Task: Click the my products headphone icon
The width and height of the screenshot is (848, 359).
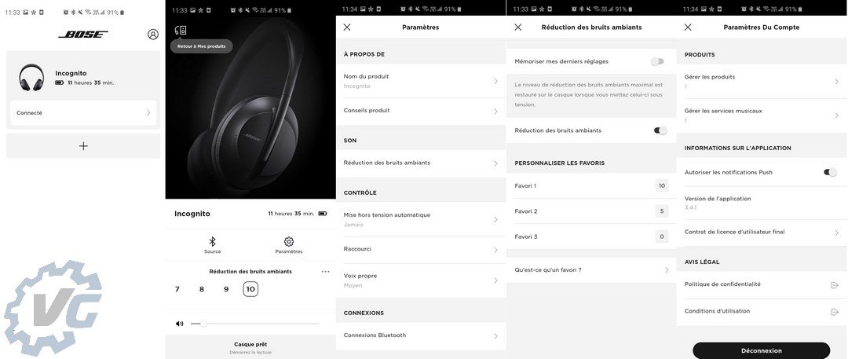Action: click(x=181, y=31)
